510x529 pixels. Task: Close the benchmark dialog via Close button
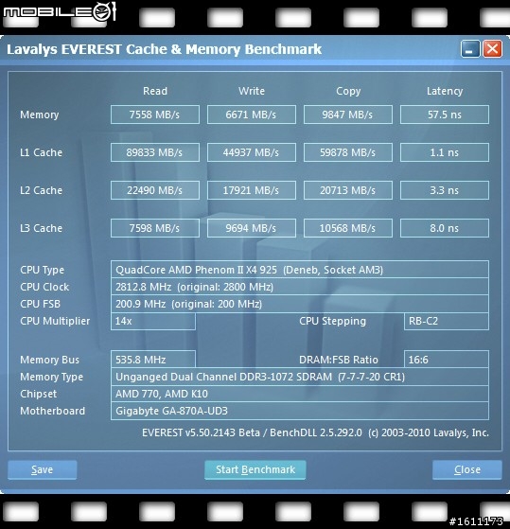pyautogui.click(x=467, y=469)
